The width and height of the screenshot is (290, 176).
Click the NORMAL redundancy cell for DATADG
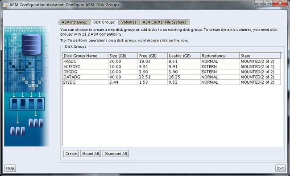coord(220,77)
